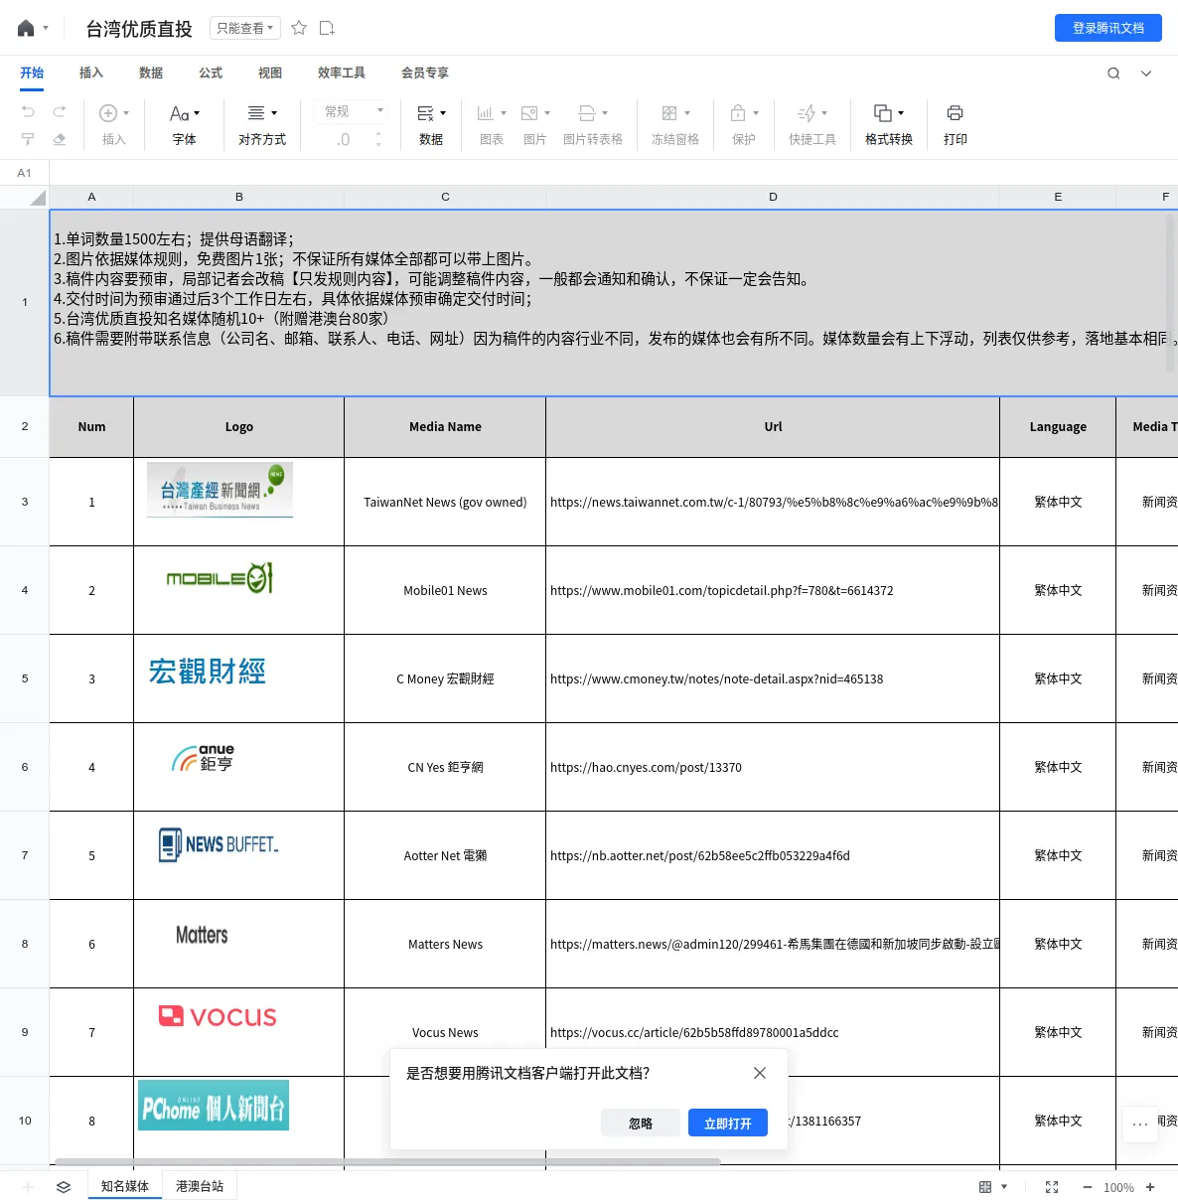Screen dimensions: 1178x1202
Task: Open the Format conversion (格式转换) icon
Action: click(x=882, y=113)
